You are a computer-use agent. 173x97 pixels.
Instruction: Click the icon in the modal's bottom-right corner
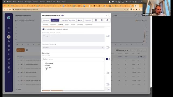click(109, 89)
